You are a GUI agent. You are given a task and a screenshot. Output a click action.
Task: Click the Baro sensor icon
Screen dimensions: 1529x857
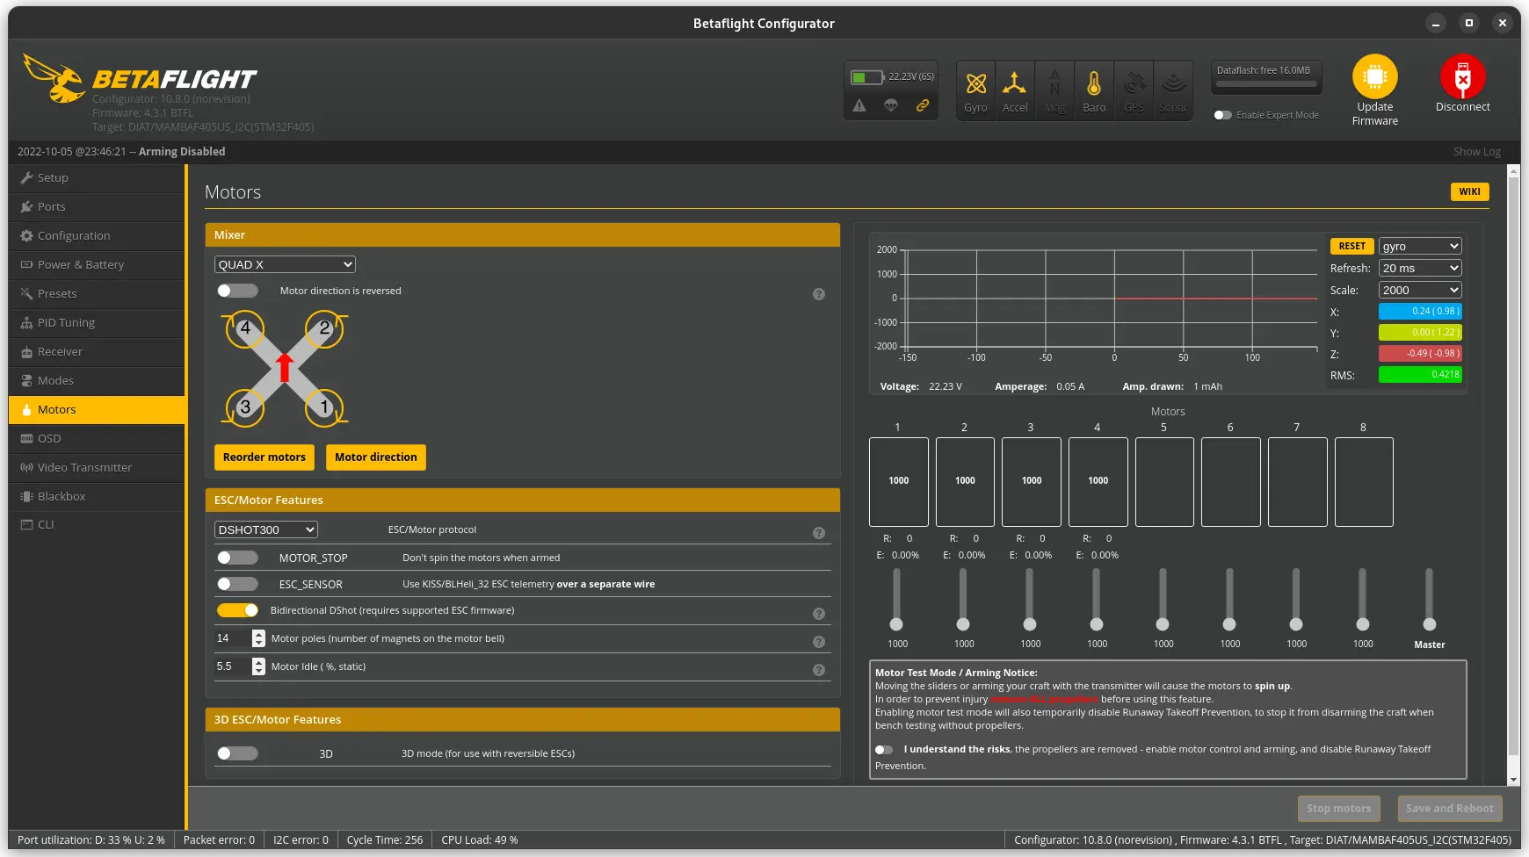(1094, 83)
